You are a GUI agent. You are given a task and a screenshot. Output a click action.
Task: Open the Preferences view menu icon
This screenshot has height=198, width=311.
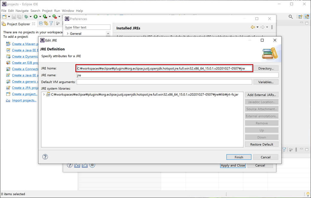tap(272, 27)
